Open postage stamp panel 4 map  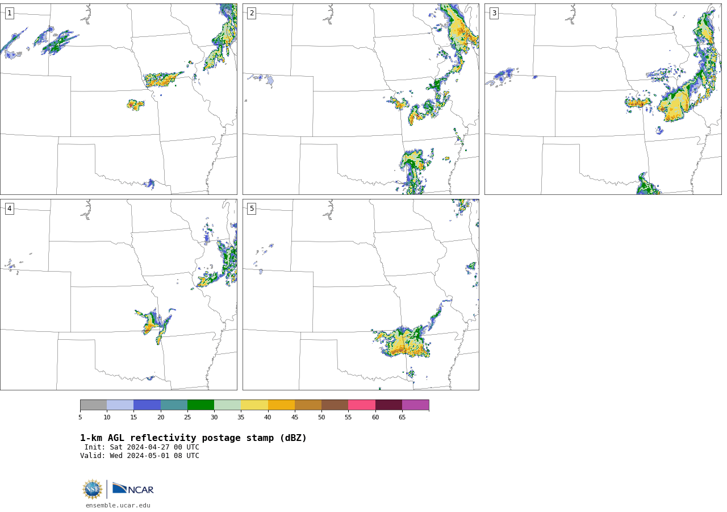point(119,294)
